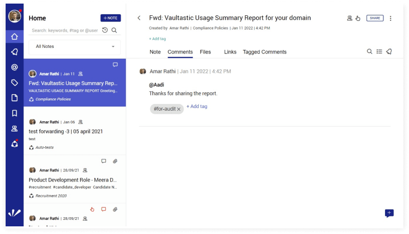Click the Home icon in sidebar
Viewport: 409px width, 234px height.
14,37
